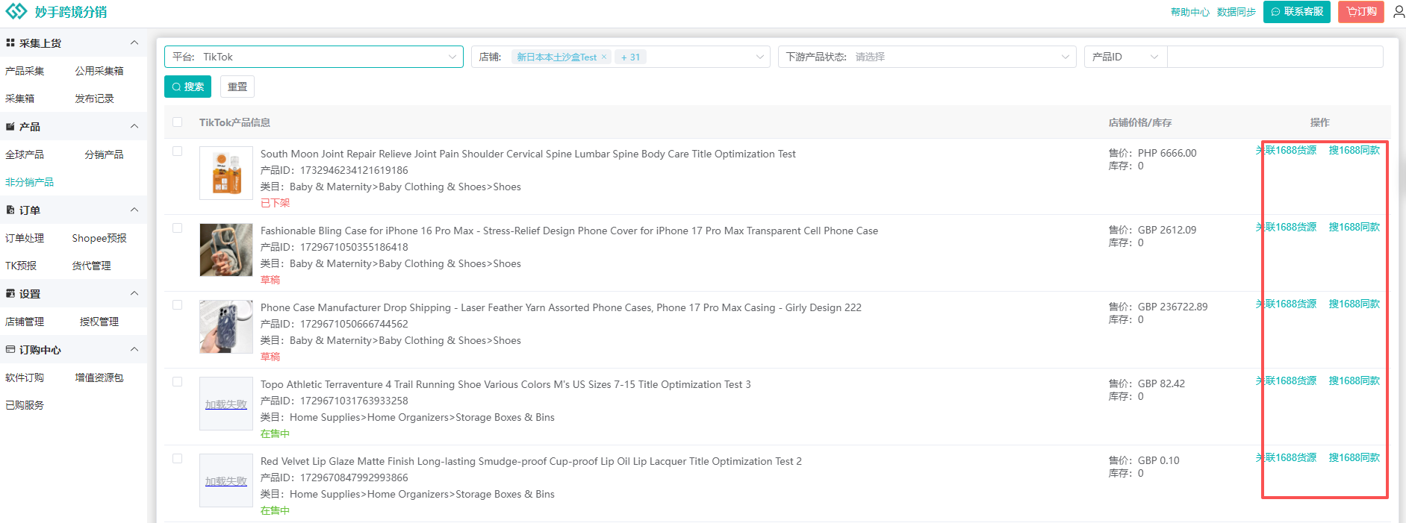Image resolution: width=1406 pixels, height=523 pixels.
Task: Check the South Moon Joint Repair product row
Action: pos(177,151)
